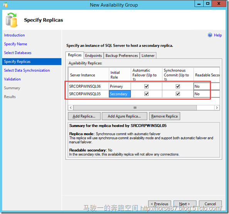The width and height of the screenshot is (229, 214).
Task: Click the Readable Secondary column header
Action: point(207,75)
